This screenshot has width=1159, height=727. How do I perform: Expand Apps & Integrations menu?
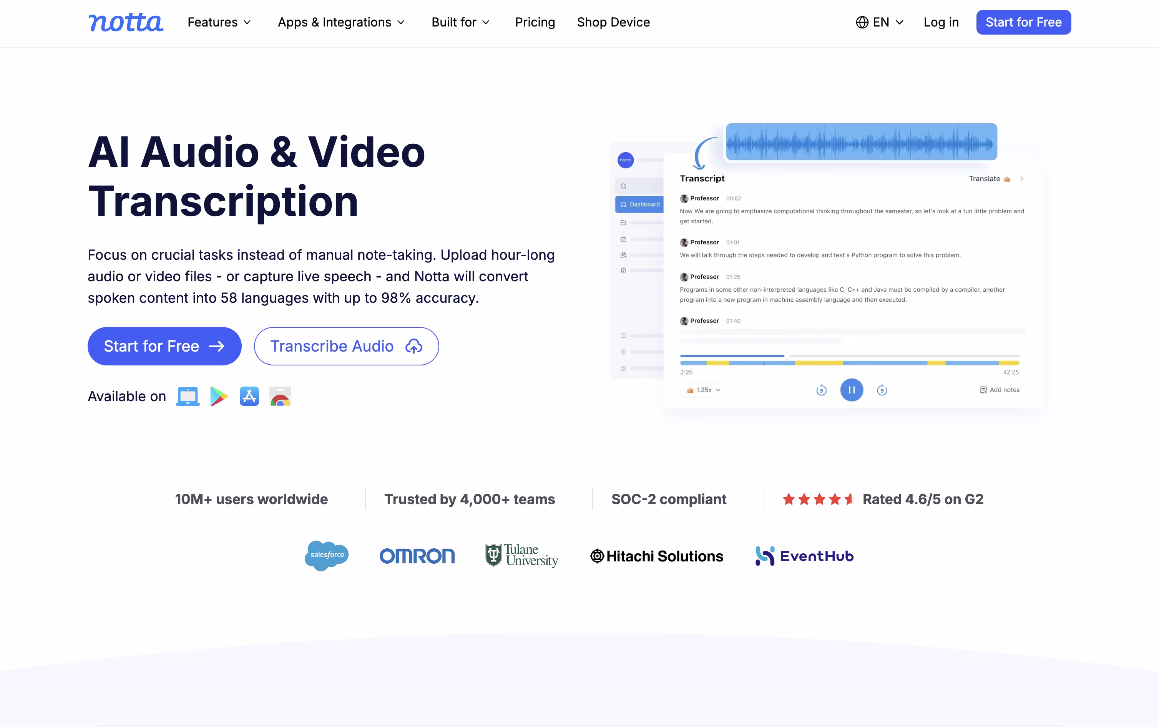coord(341,22)
